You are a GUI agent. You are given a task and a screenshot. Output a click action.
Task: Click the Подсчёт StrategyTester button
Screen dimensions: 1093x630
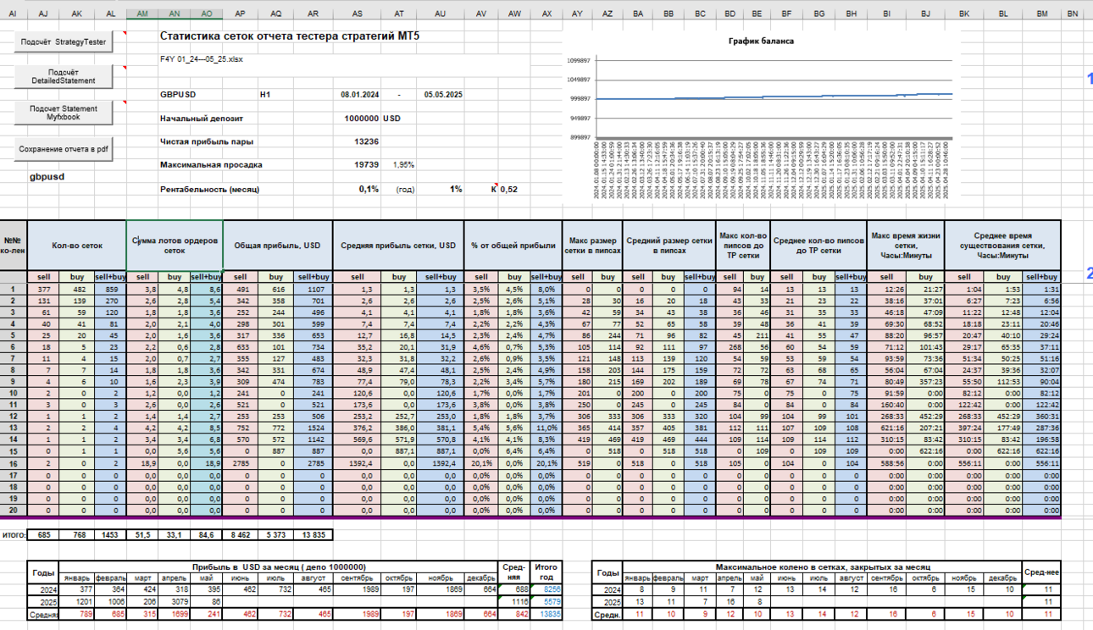pos(64,41)
